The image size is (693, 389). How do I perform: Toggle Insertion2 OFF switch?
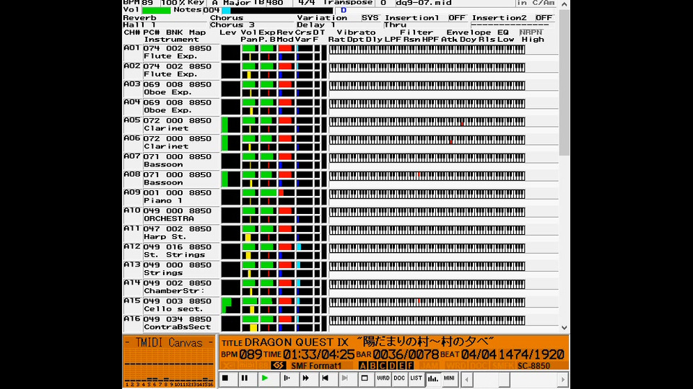tap(544, 17)
